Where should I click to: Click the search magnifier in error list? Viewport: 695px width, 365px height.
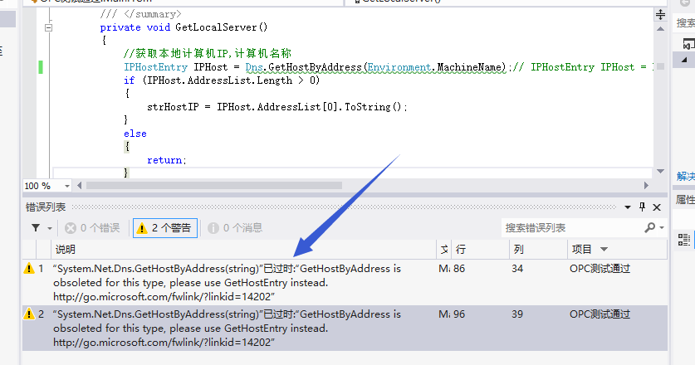point(649,227)
